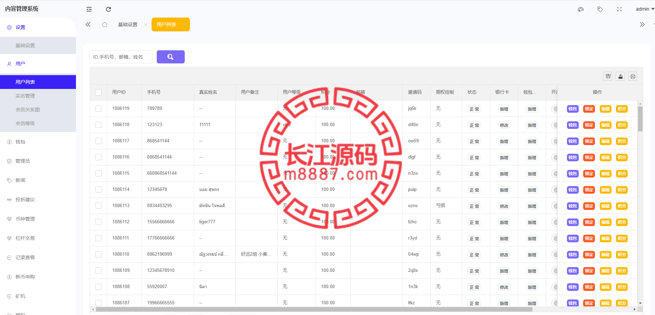Open 会员等级 in the sidebar
The height and width of the screenshot is (315, 655).
[x=38, y=123]
